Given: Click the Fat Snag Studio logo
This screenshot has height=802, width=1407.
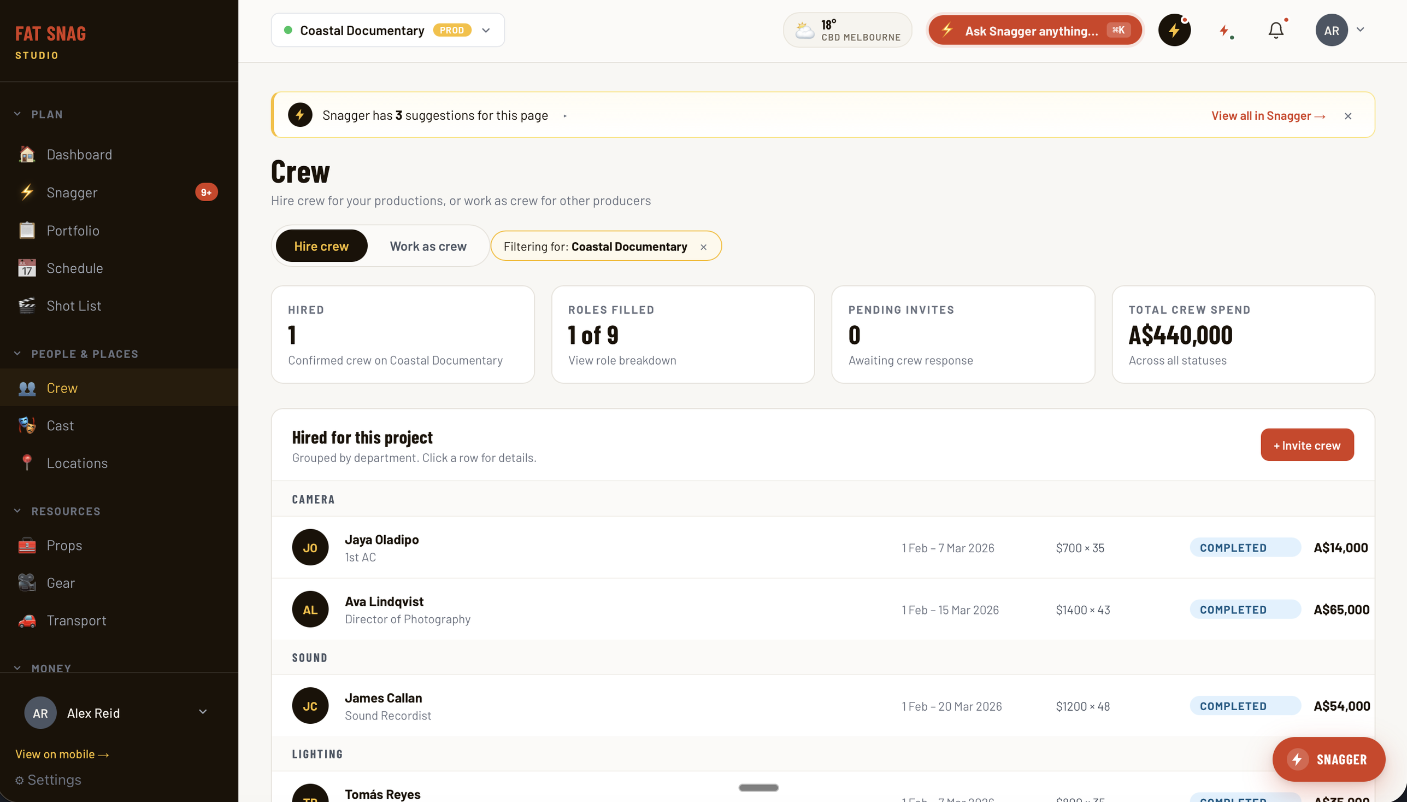Looking at the screenshot, I should [x=50, y=43].
